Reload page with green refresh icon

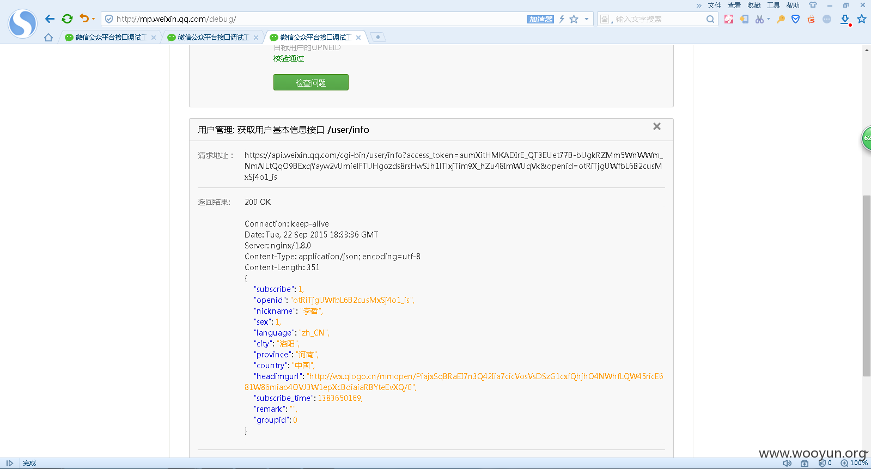(67, 19)
